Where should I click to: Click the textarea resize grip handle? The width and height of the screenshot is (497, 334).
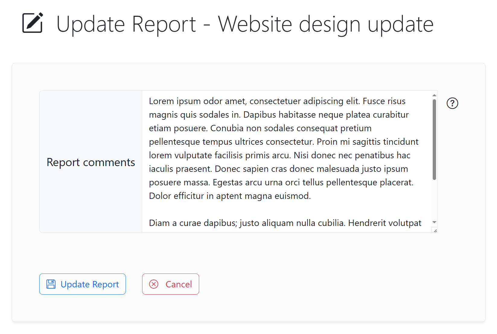tap(435, 230)
